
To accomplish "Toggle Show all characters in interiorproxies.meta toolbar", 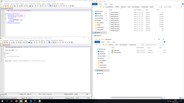I will (48, 6).
